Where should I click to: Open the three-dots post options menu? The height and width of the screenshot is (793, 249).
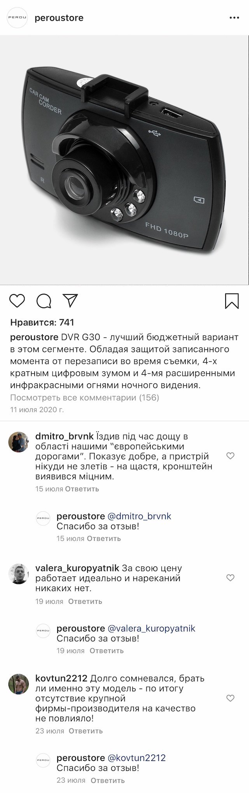coord(234,18)
